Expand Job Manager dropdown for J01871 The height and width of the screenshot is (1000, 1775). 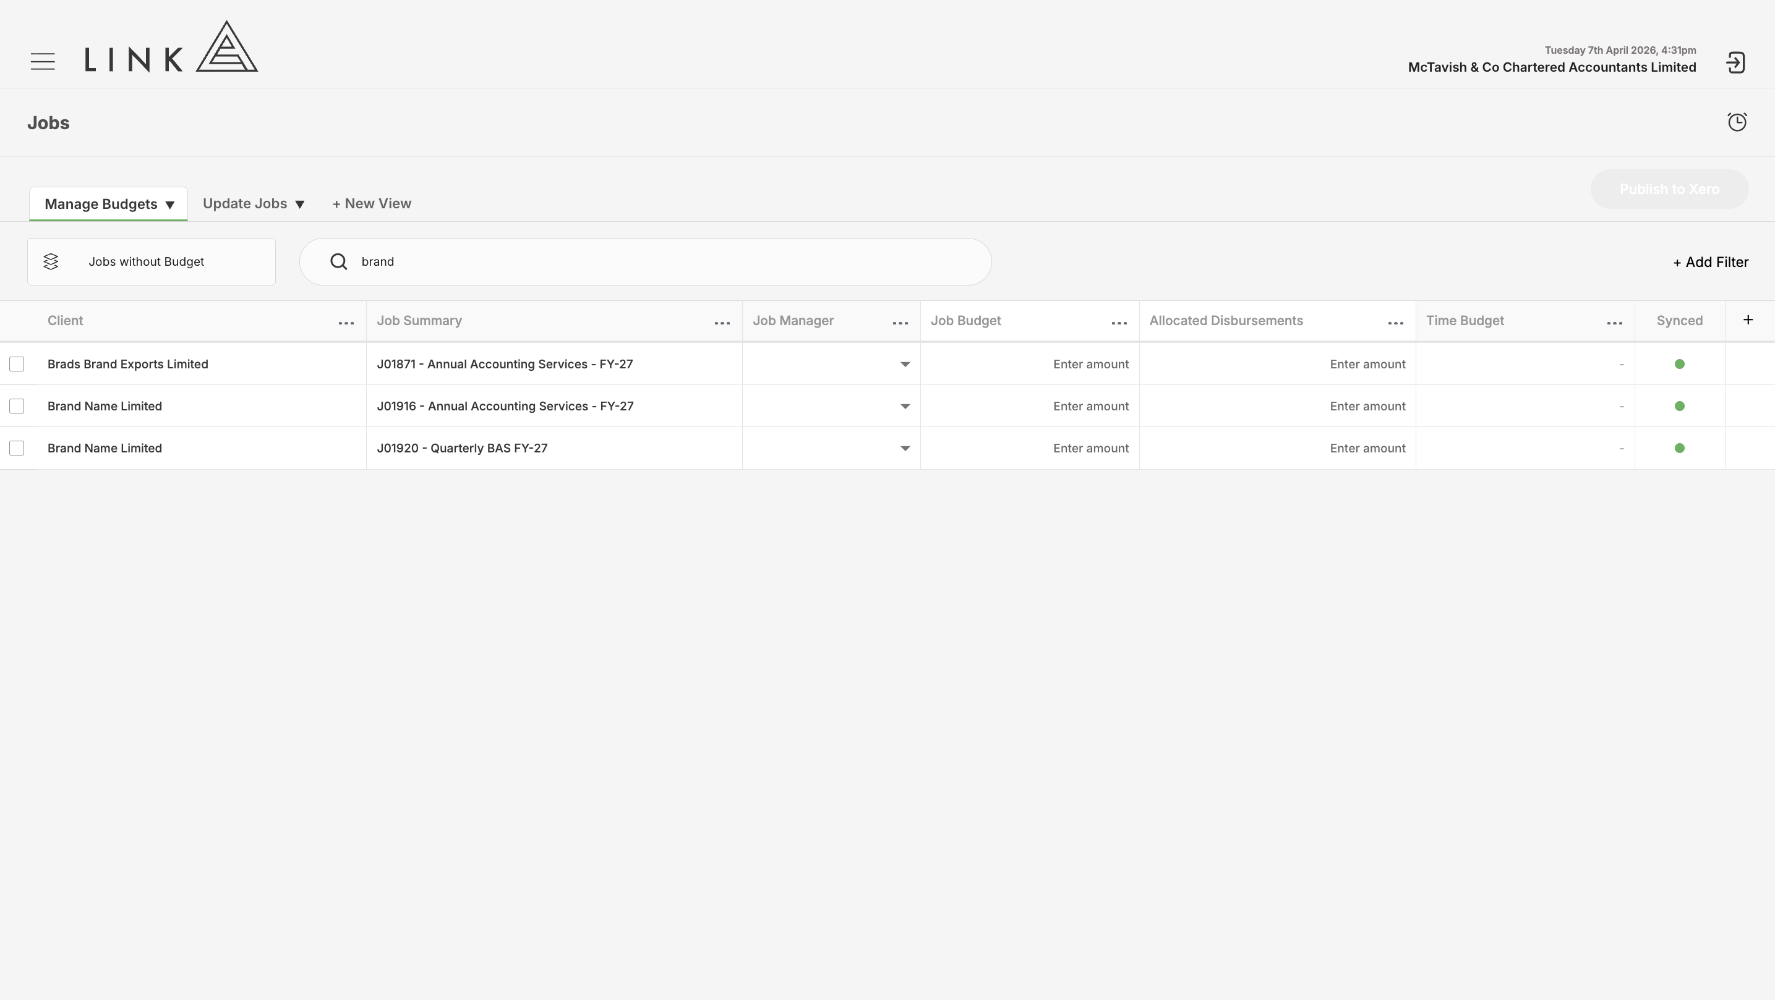click(x=905, y=364)
